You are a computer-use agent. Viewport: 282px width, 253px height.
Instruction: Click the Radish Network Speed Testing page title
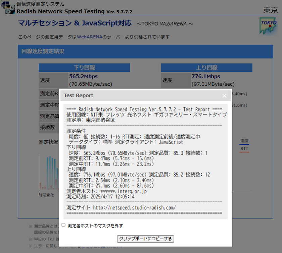tap(60, 11)
